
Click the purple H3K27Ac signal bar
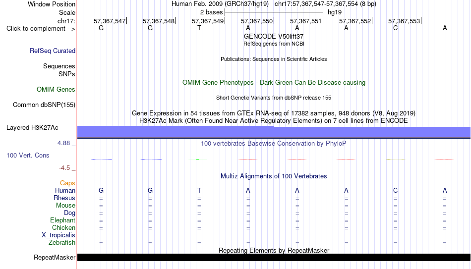[x=274, y=132]
